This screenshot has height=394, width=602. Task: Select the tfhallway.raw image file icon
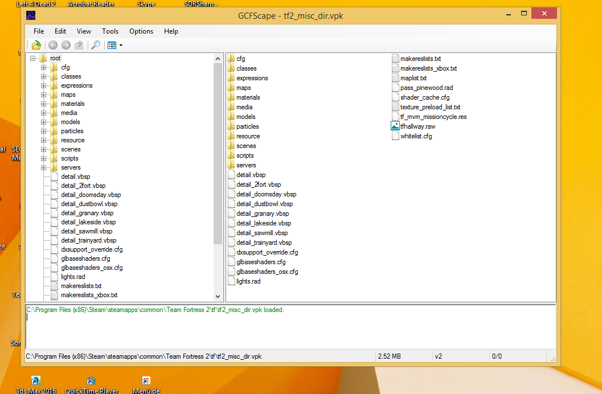point(395,126)
